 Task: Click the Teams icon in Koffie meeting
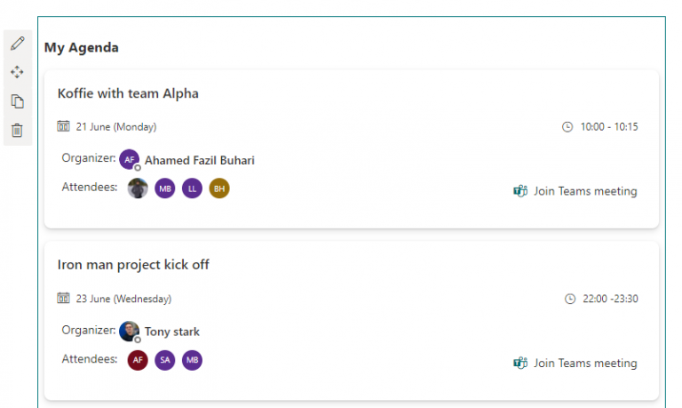coord(520,191)
